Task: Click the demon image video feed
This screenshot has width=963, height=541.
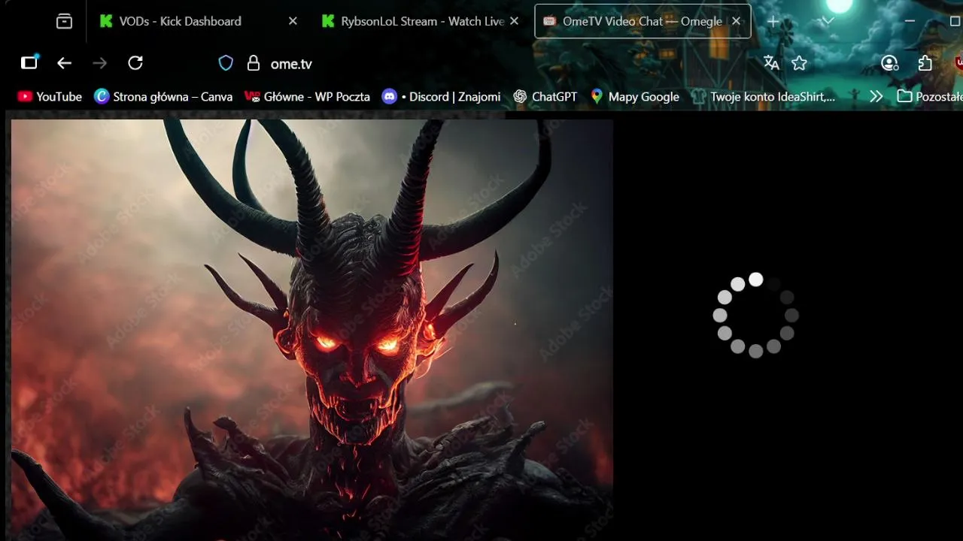Action: pos(312,329)
